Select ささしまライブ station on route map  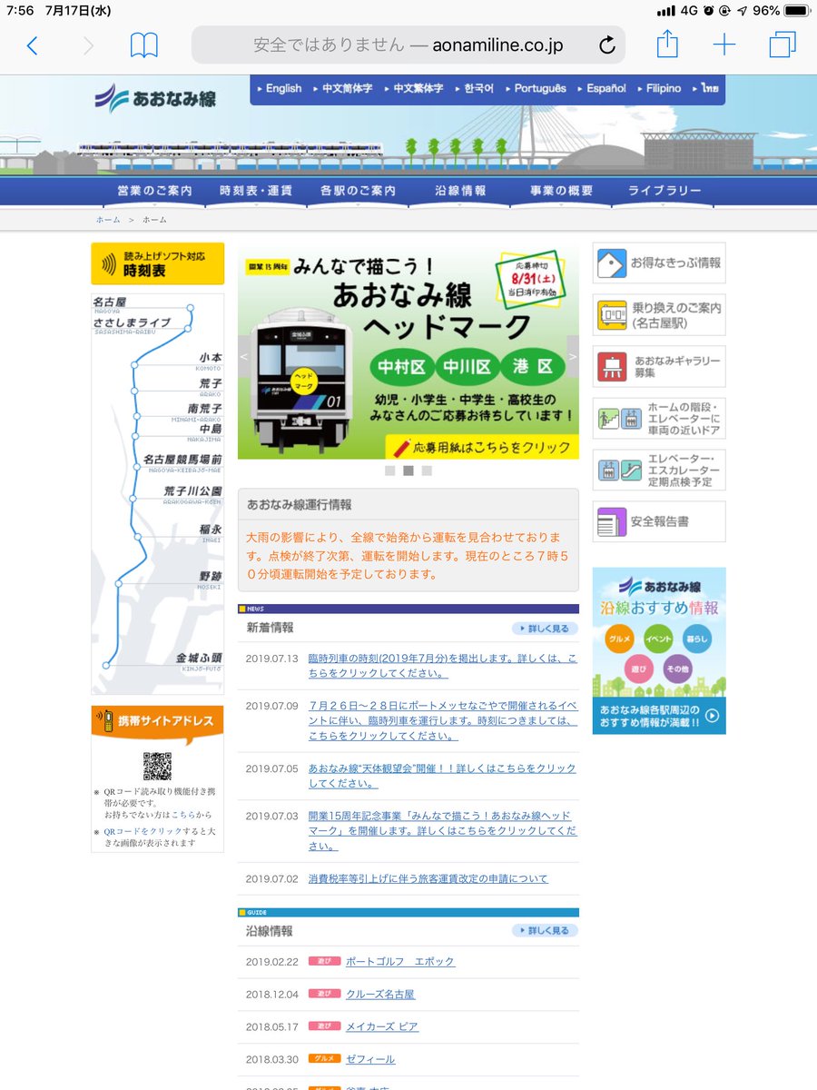pyautogui.click(x=132, y=325)
